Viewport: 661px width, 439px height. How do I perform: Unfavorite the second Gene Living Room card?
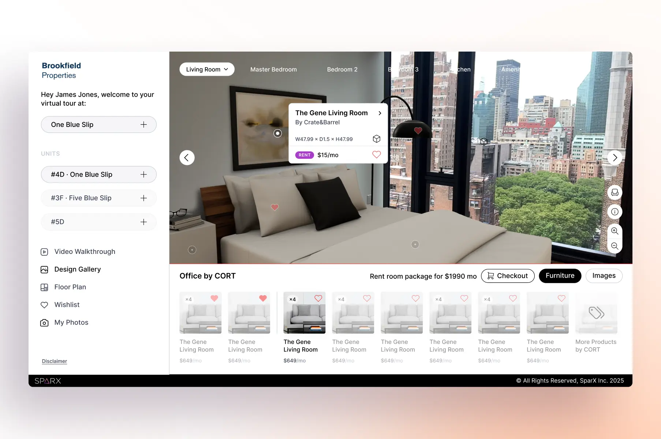pos(263,298)
